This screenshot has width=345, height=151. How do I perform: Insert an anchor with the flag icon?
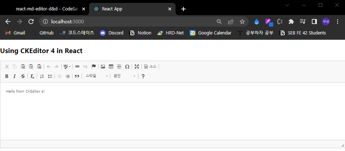[x=93, y=66]
